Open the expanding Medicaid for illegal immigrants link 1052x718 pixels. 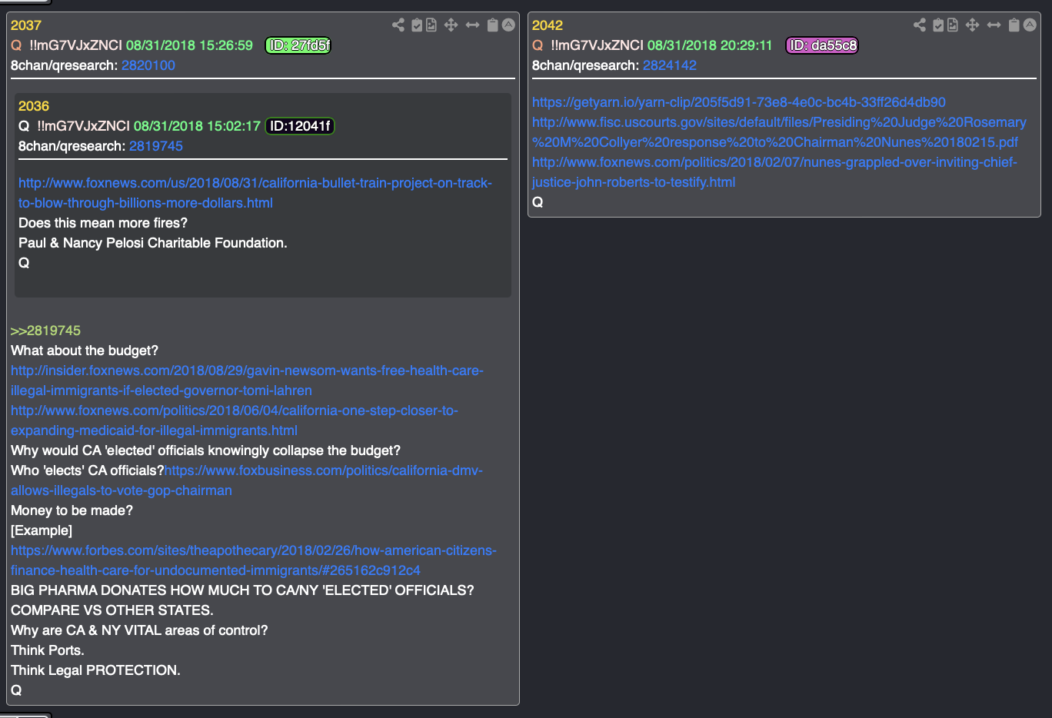click(235, 420)
